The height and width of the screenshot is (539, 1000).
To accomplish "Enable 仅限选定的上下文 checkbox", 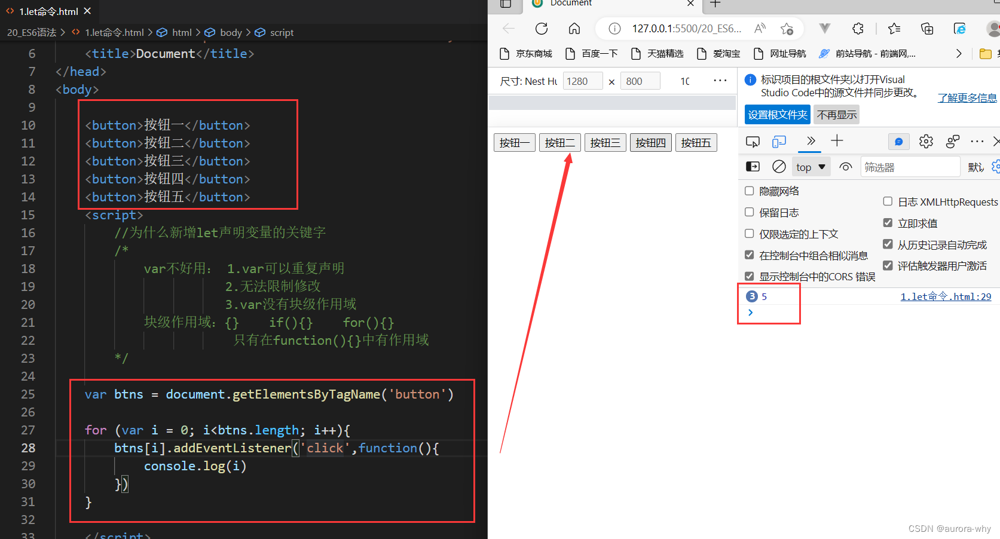I will pos(750,234).
